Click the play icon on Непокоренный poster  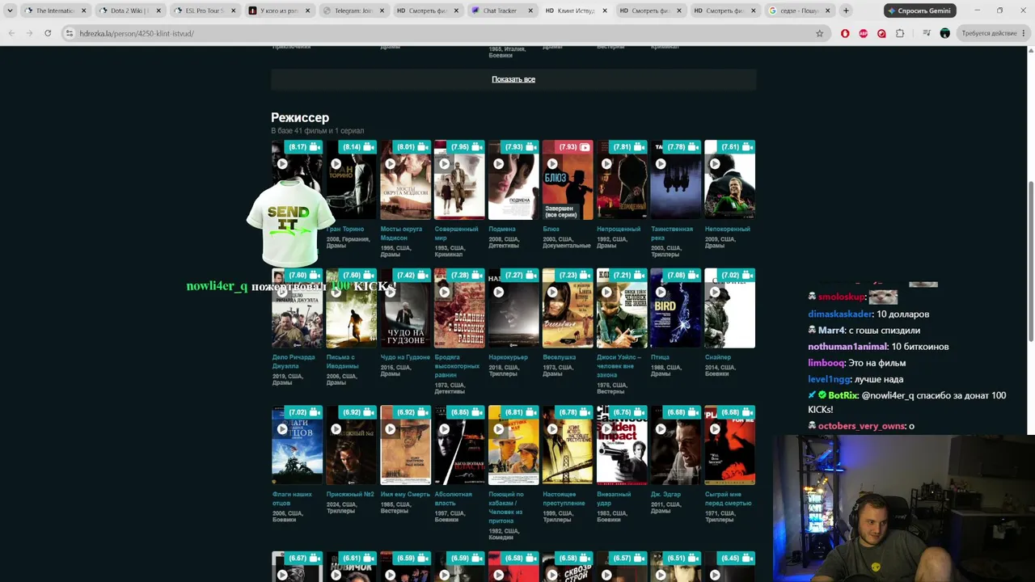[715, 164]
